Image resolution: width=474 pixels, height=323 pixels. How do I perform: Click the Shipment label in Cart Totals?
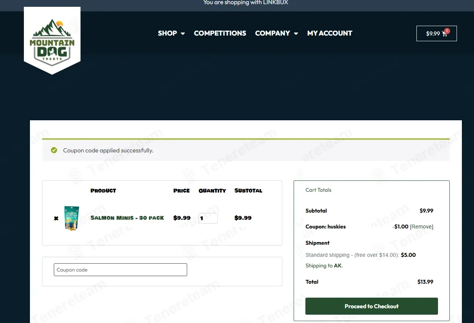pos(318,243)
